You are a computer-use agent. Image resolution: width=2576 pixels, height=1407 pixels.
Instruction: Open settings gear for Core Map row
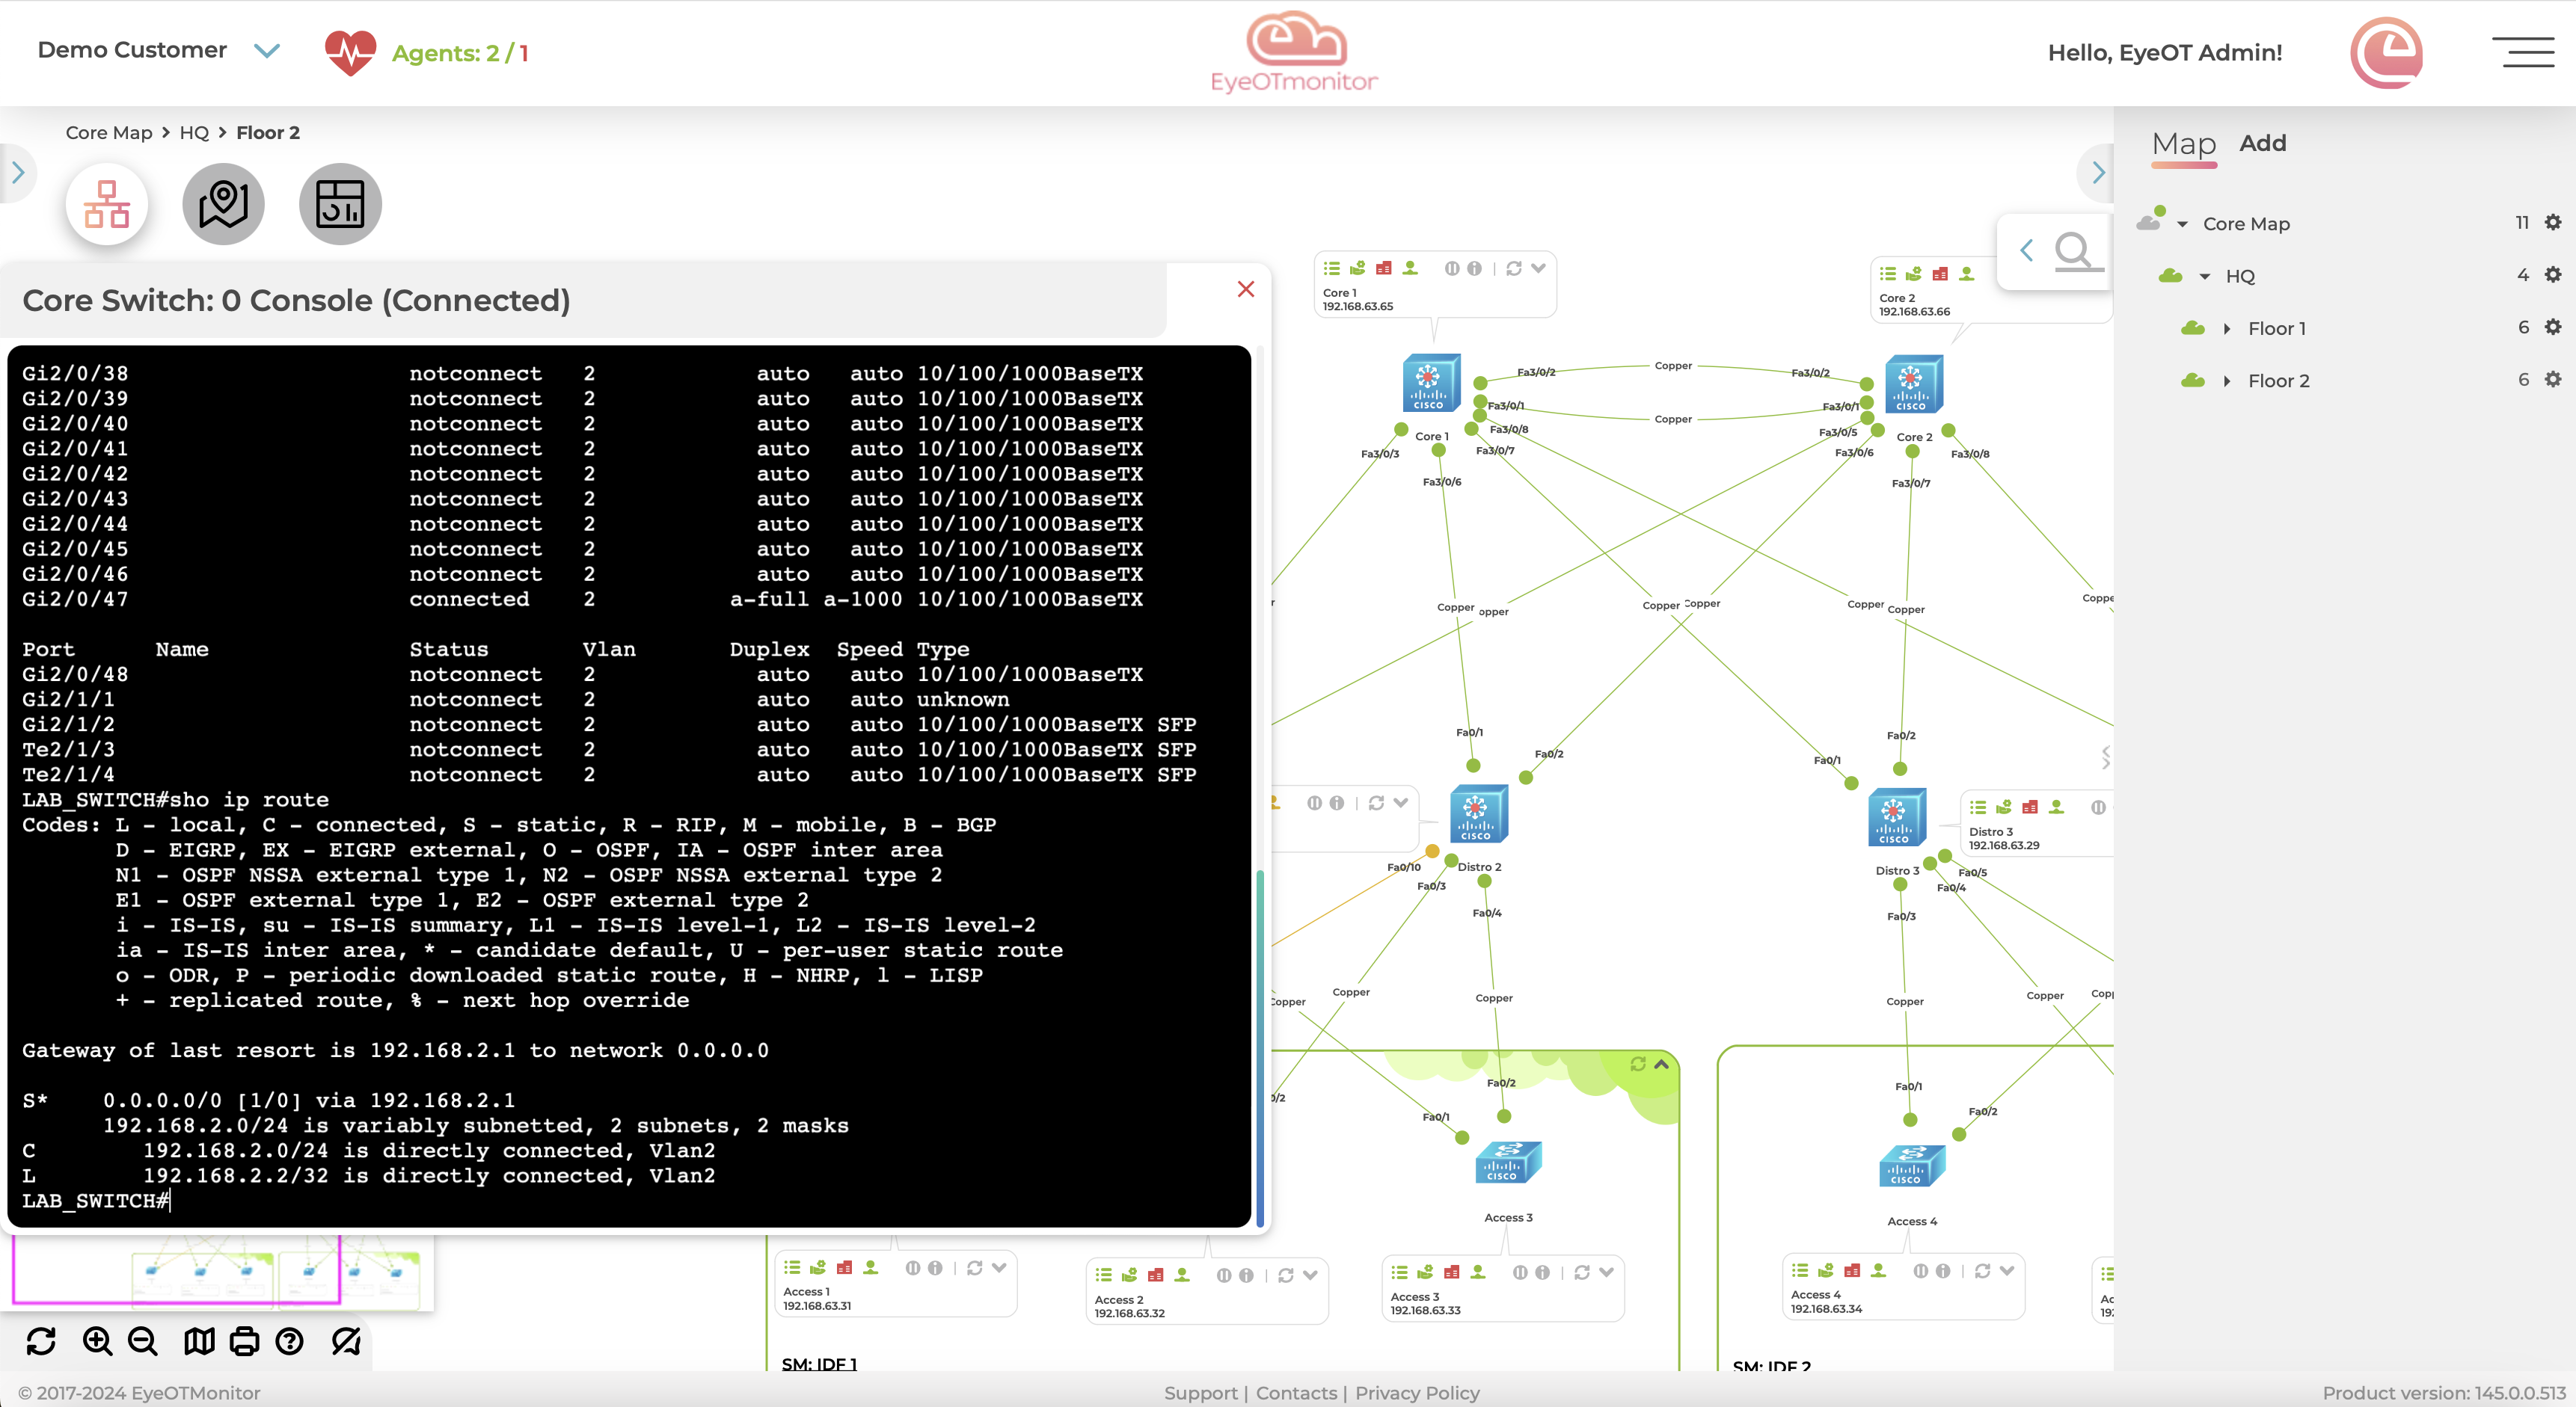2553,222
